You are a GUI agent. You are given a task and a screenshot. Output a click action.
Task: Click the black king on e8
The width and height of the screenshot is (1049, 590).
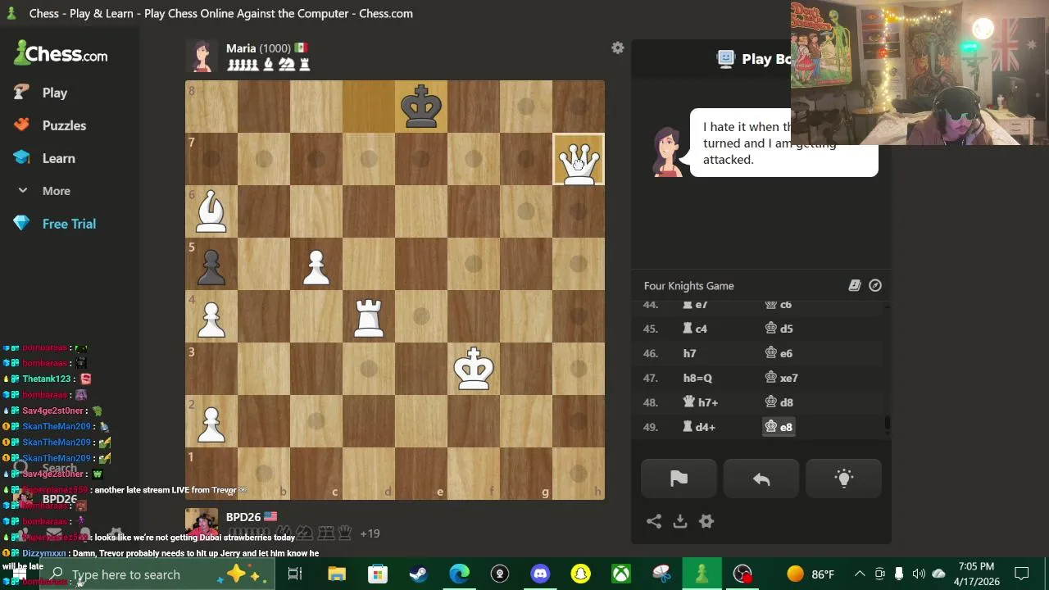tap(421, 107)
